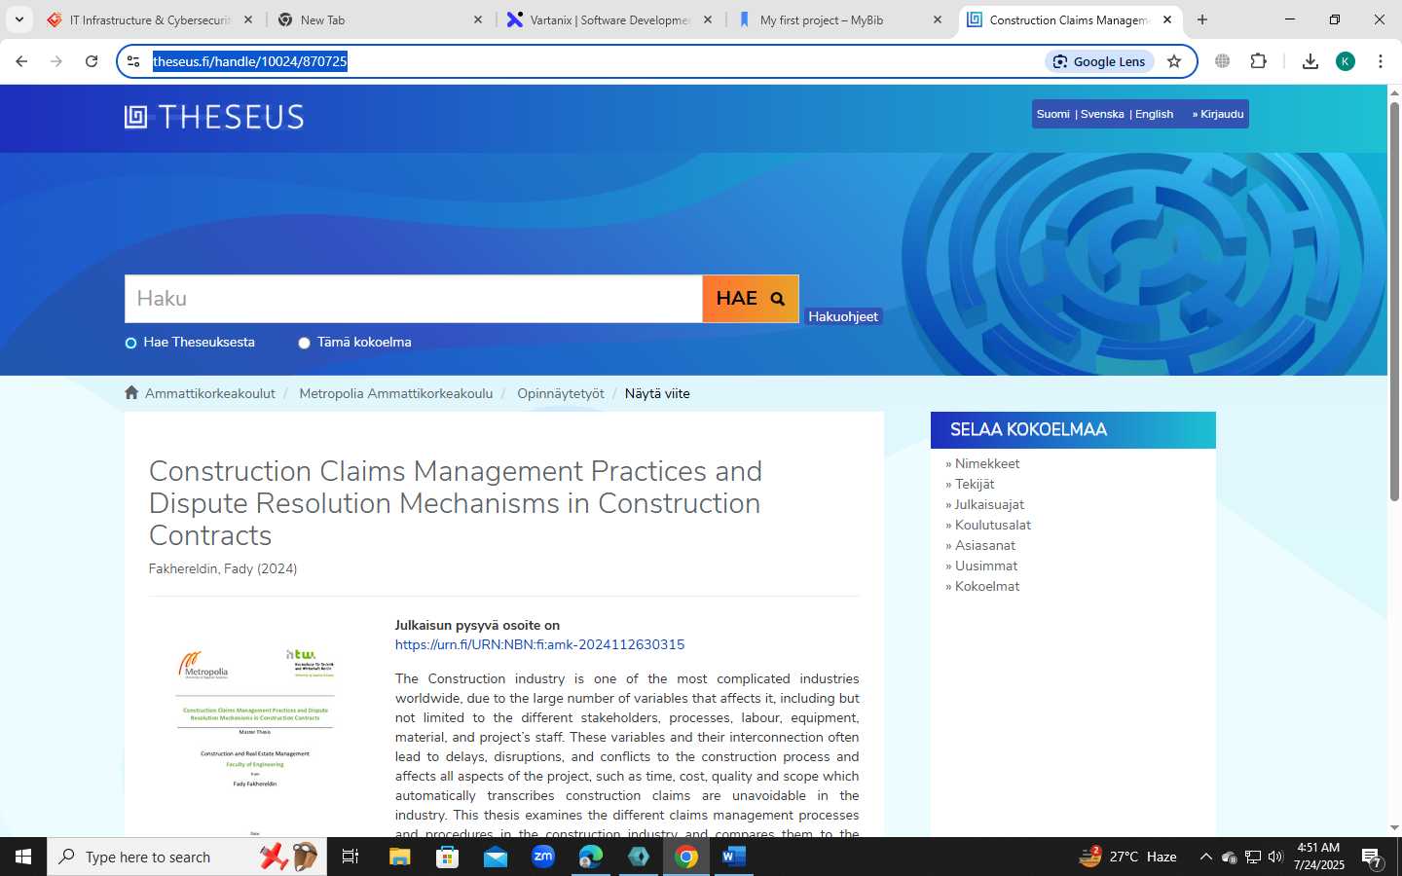Open the Hakuohjeet search help link
Screen dimensions: 1402x876
(843, 316)
